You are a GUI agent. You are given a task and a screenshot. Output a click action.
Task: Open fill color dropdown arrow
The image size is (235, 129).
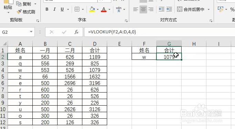98,9
